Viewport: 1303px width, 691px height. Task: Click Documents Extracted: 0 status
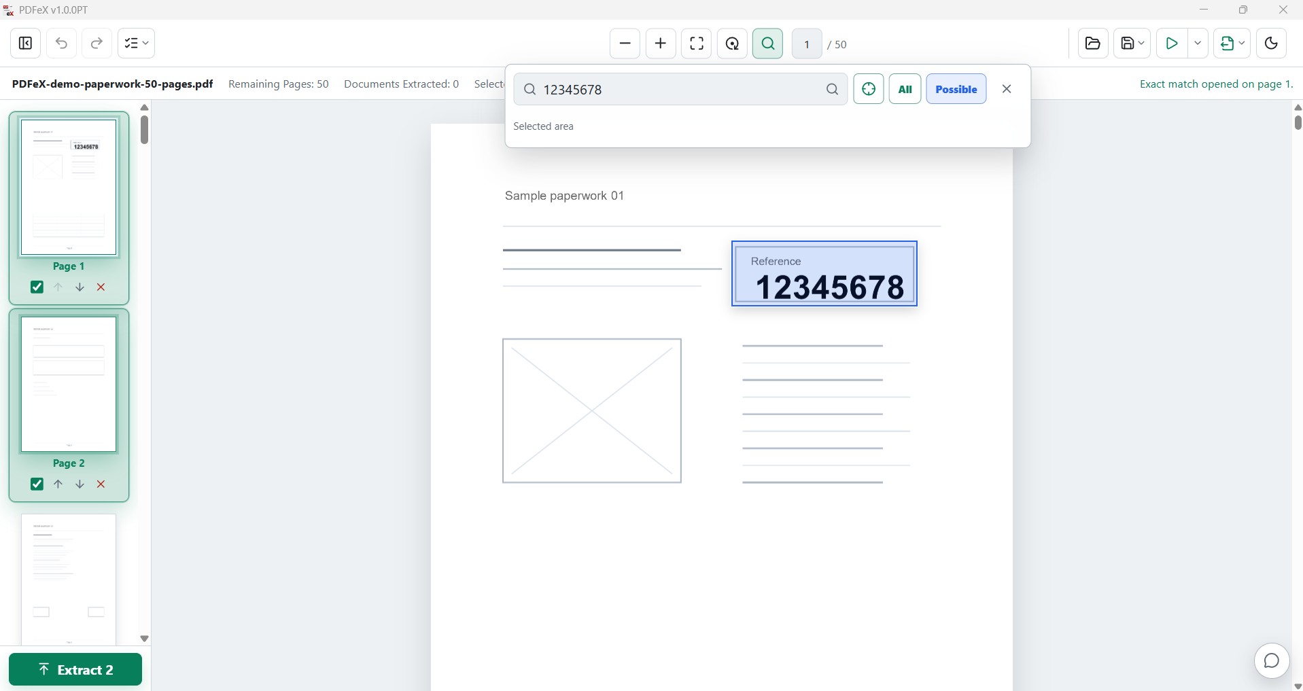tap(401, 84)
